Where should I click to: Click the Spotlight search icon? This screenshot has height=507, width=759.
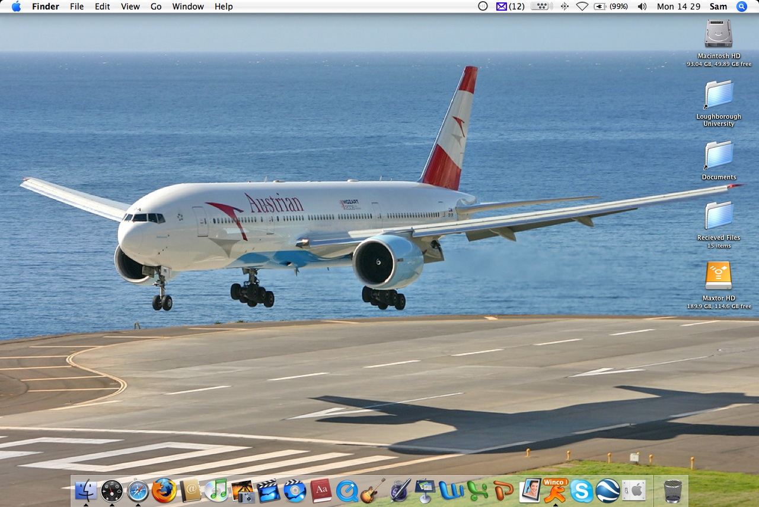tap(742, 7)
